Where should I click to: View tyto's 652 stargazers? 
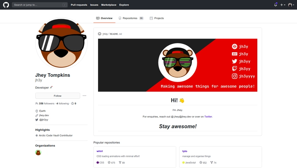[203, 162]
